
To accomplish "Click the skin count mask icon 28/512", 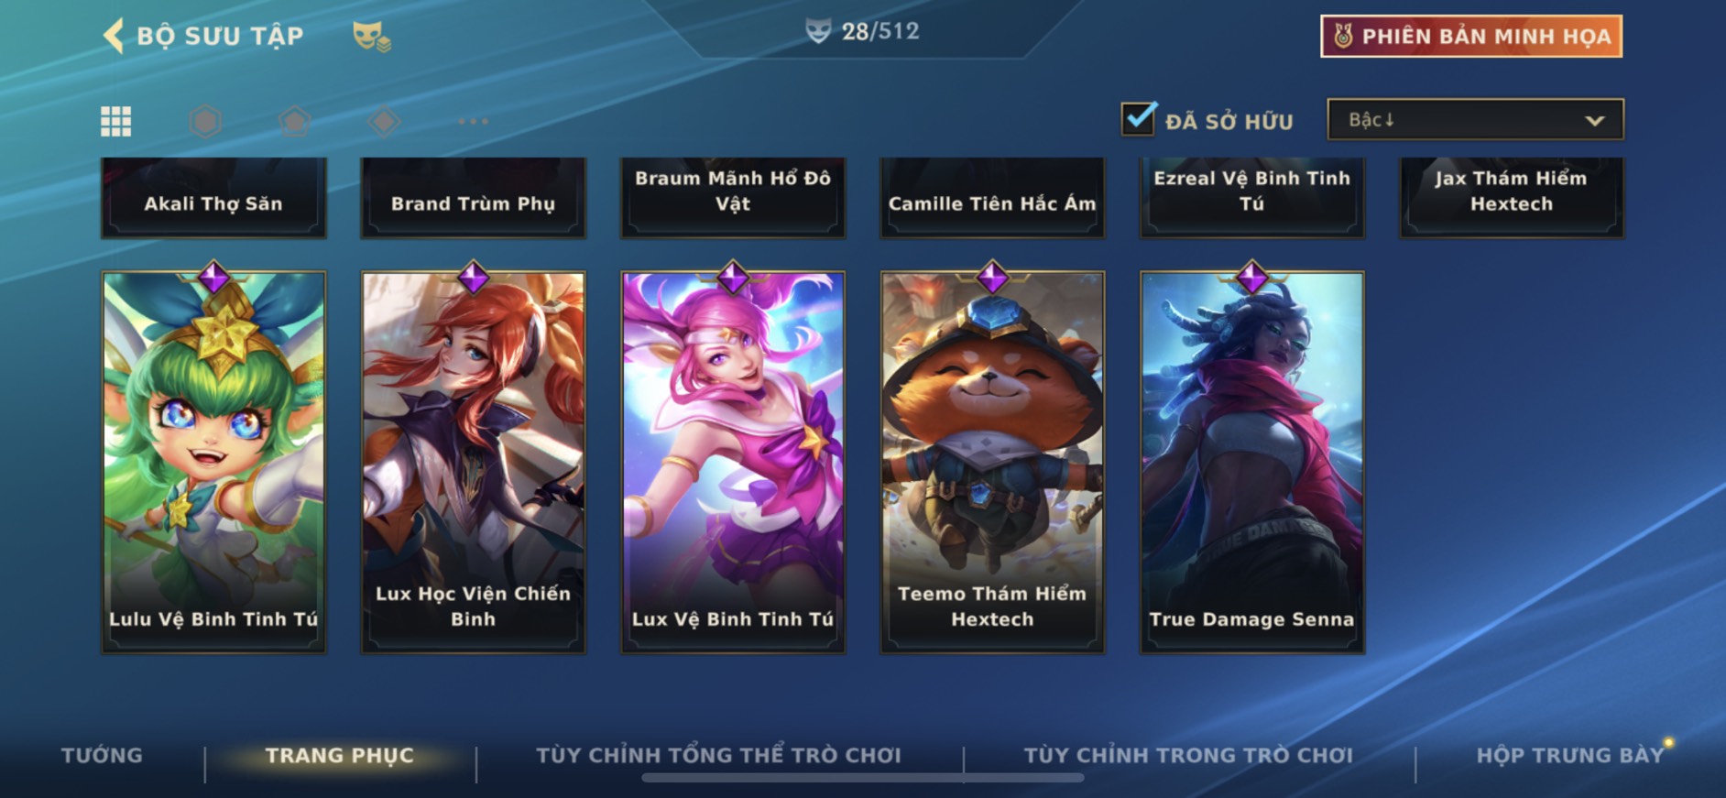I will 817,31.
